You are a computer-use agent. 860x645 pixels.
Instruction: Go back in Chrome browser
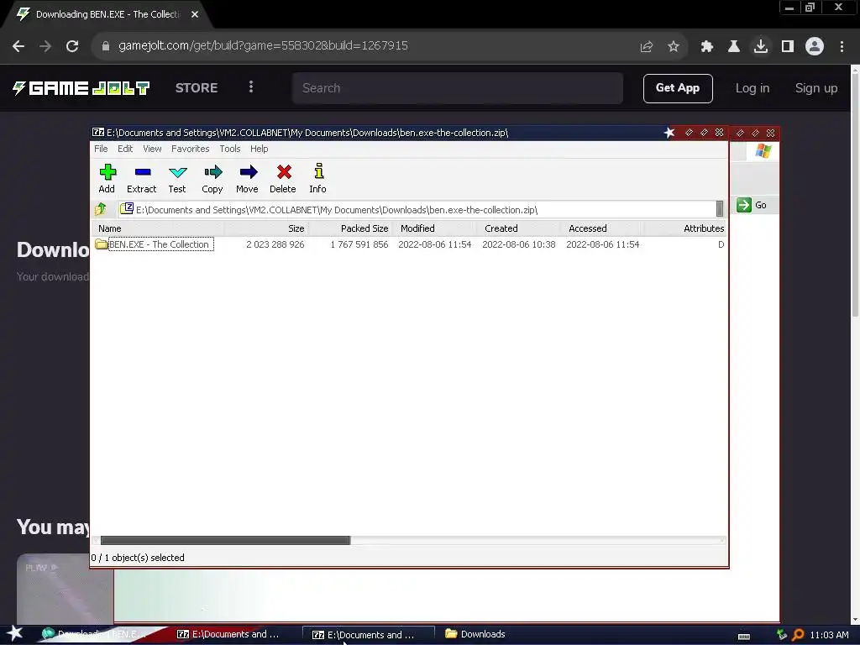pyautogui.click(x=18, y=46)
